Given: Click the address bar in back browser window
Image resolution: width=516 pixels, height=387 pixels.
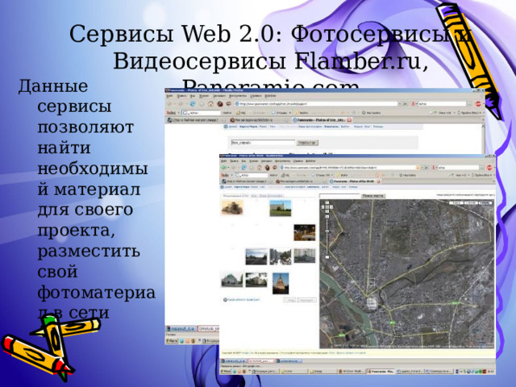Looking at the screenshot, I should pyautogui.click(x=318, y=104).
